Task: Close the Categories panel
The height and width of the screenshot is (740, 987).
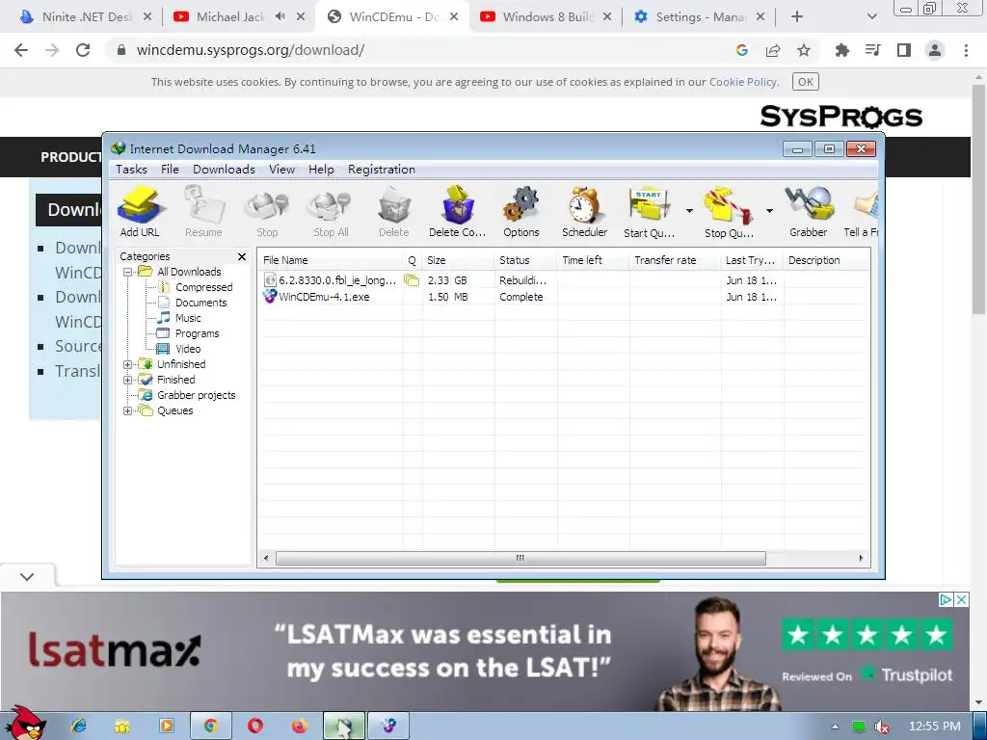Action: coord(242,256)
